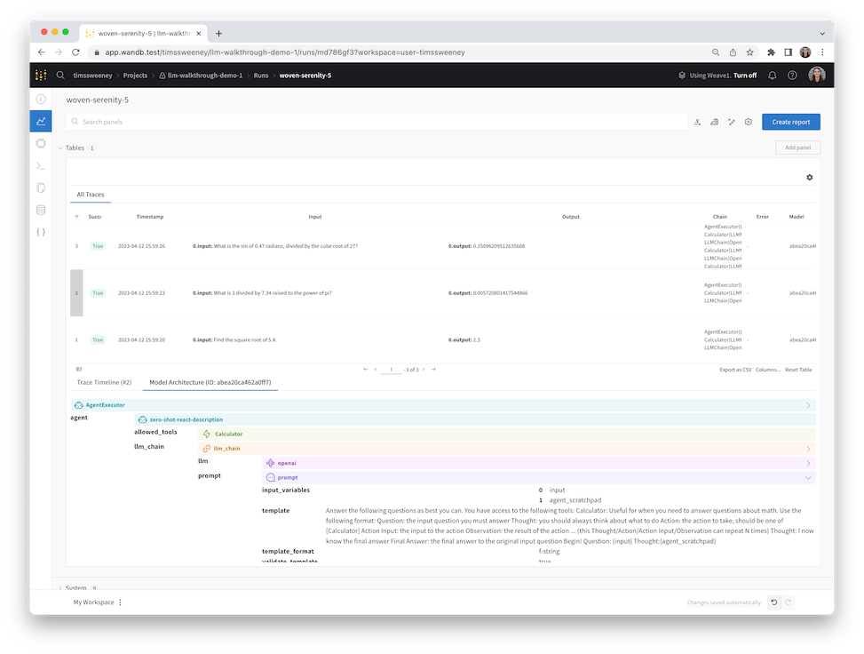
Task: Click the help question mark icon
Action: 792,76
